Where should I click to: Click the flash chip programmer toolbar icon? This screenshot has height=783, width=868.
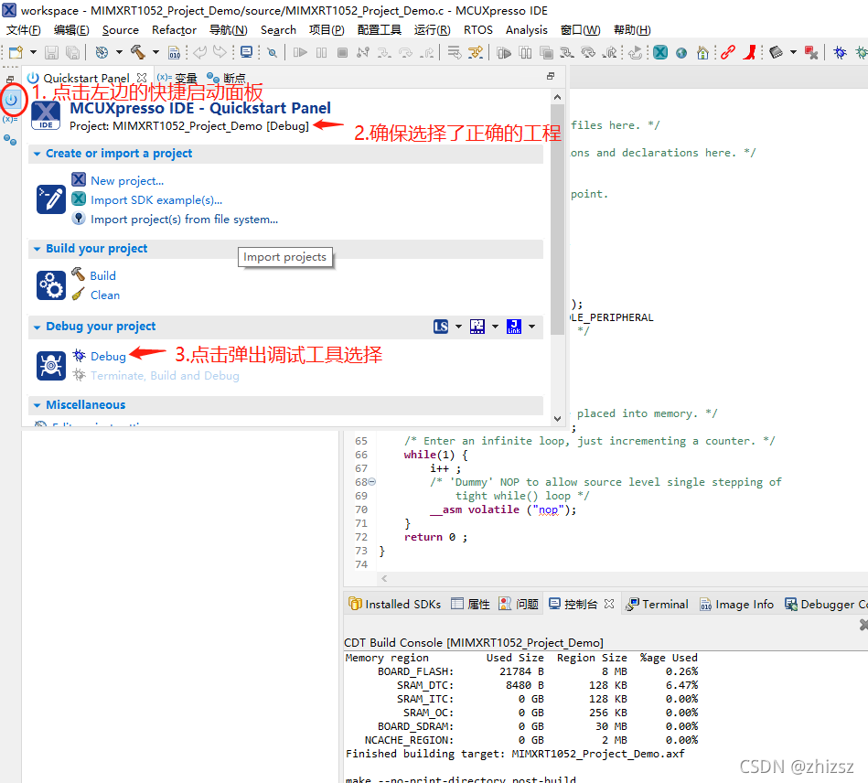pyautogui.click(x=777, y=52)
